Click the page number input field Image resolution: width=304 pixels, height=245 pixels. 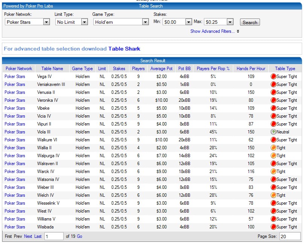point(54,236)
